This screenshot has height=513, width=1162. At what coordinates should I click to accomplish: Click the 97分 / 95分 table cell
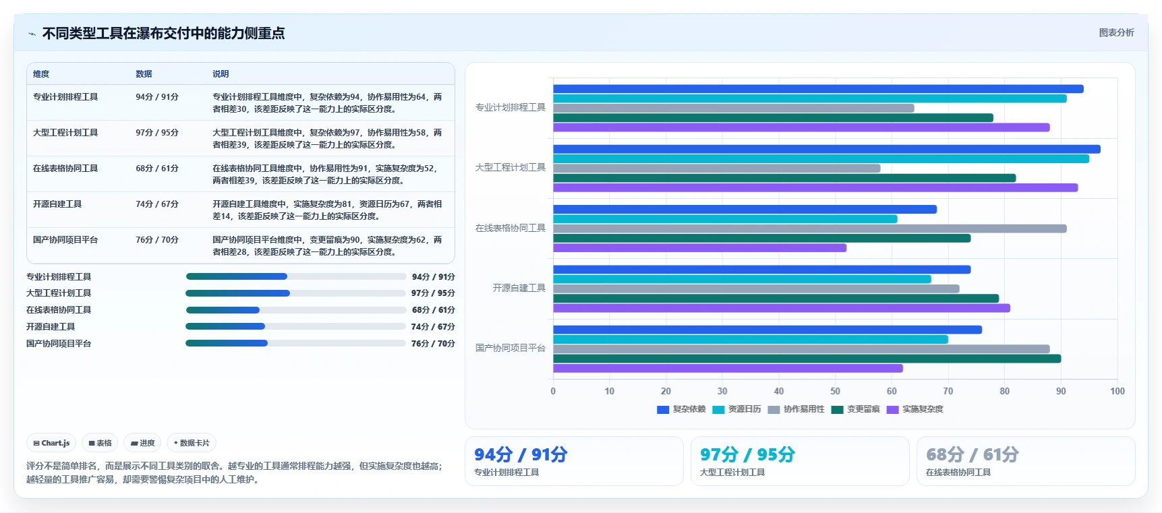pyautogui.click(x=157, y=133)
